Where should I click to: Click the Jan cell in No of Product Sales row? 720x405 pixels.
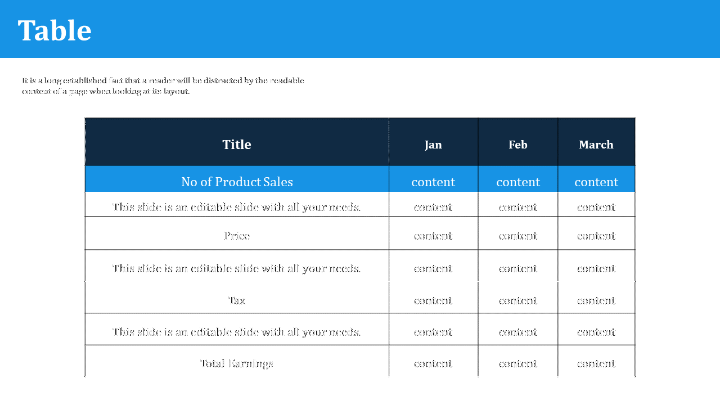pyautogui.click(x=433, y=182)
